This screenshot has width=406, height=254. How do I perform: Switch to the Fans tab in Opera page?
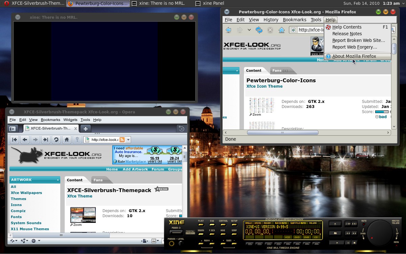coord(98,180)
